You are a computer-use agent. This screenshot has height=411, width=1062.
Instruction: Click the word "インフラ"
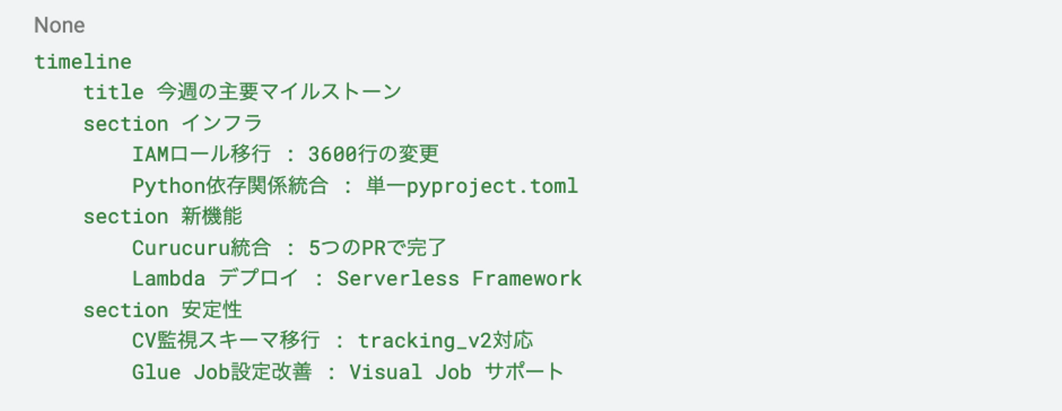[x=222, y=123]
